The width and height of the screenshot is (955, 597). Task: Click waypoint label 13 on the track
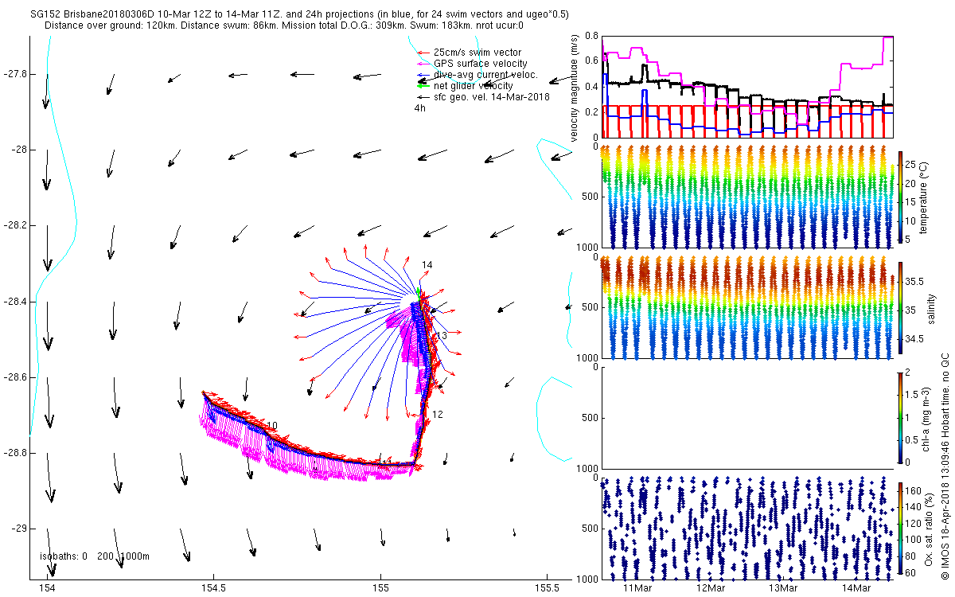442,336
